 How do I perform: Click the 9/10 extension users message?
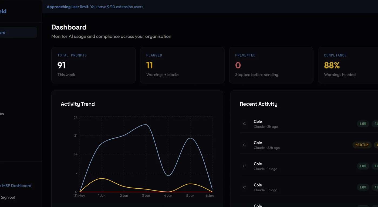117,7
